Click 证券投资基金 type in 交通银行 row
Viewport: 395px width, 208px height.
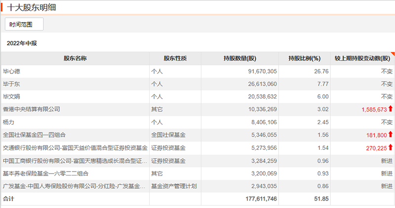tap(168, 148)
